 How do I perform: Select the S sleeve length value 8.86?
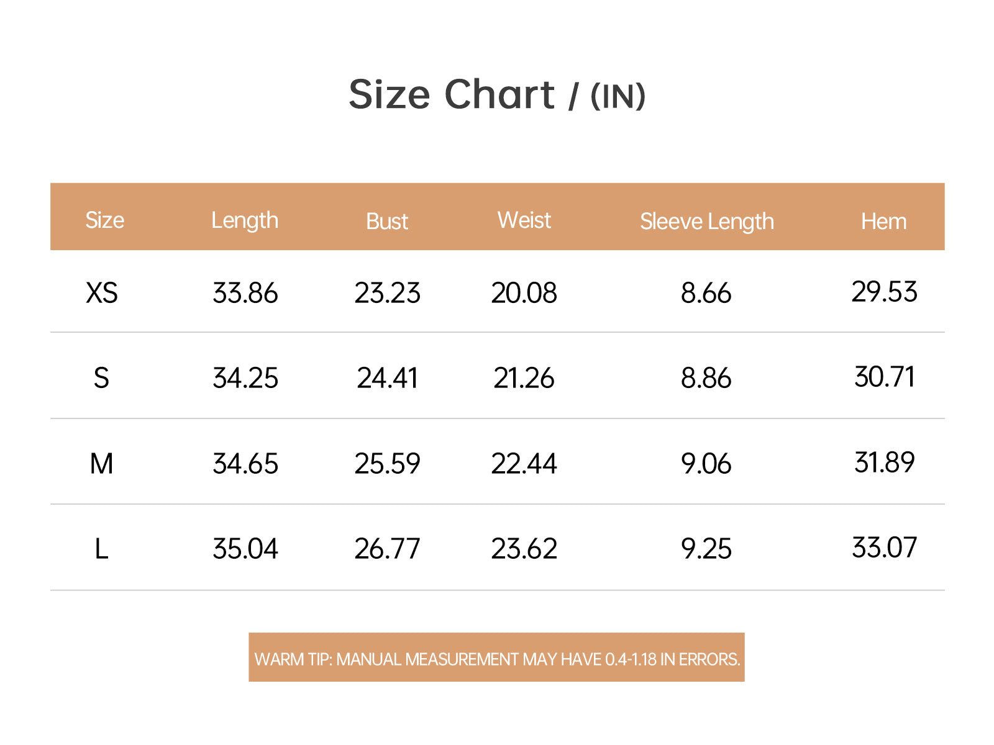click(706, 378)
